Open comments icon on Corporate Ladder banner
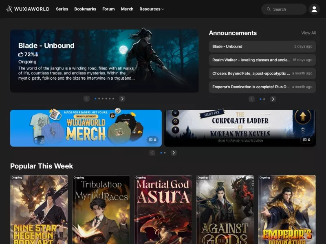Viewport: 326px width, 244px height. point(307,140)
